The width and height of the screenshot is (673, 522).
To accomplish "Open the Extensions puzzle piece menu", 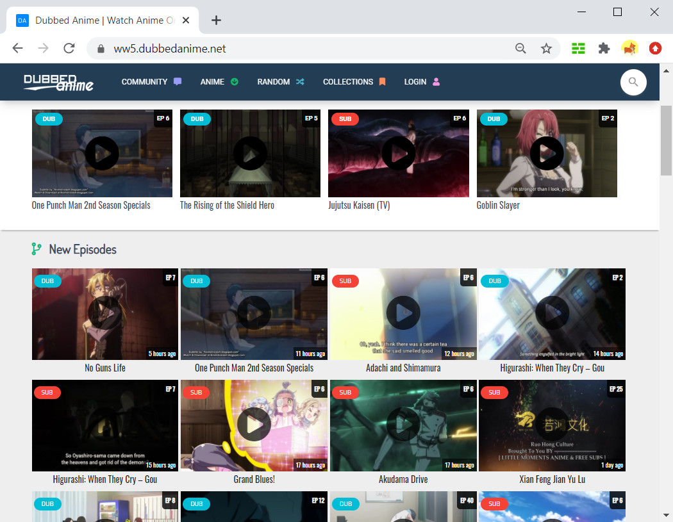I will pos(604,49).
